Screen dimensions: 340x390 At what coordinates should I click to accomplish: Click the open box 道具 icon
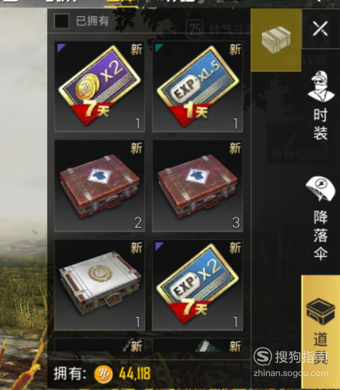tap(321, 311)
